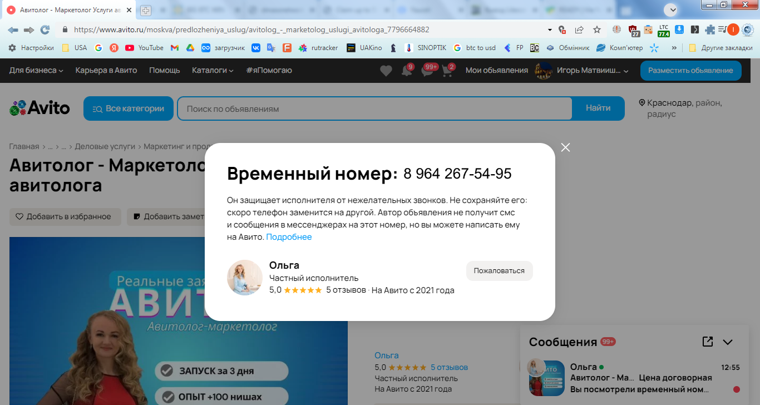
Task: Click the browser back arrow
Action: [x=13, y=29]
